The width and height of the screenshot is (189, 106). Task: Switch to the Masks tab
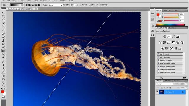172,28
